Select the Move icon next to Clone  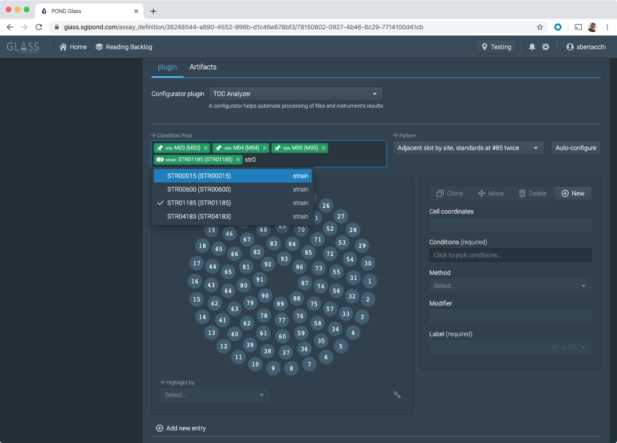pos(482,193)
